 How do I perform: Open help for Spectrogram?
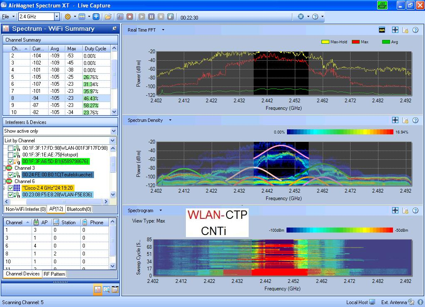tap(415, 210)
